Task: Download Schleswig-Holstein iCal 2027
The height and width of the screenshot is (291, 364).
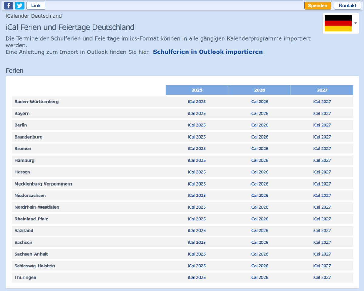Action: [x=322, y=266]
